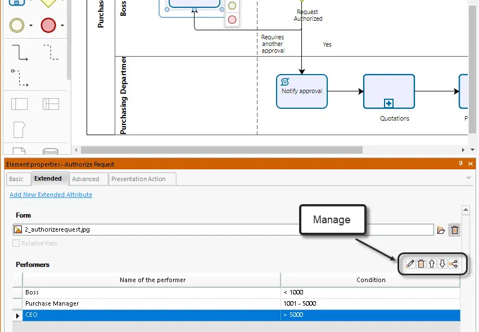Click the '1001 - 5000' condition cell
The height and width of the screenshot is (332, 479).
(x=370, y=303)
